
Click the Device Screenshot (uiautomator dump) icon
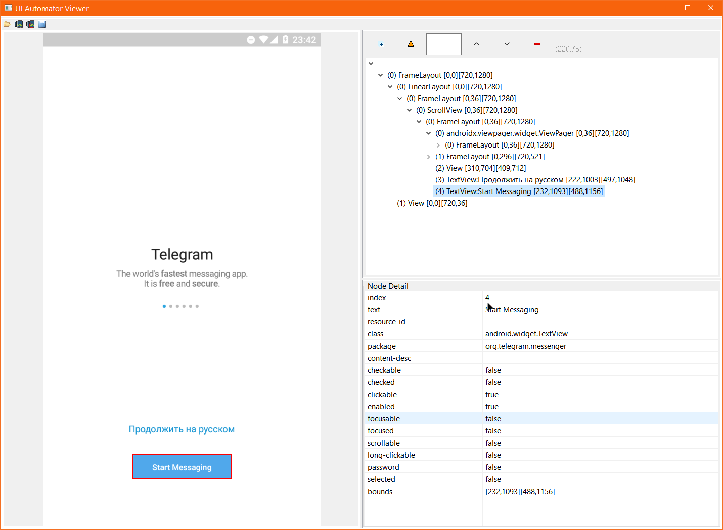pos(19,24)
